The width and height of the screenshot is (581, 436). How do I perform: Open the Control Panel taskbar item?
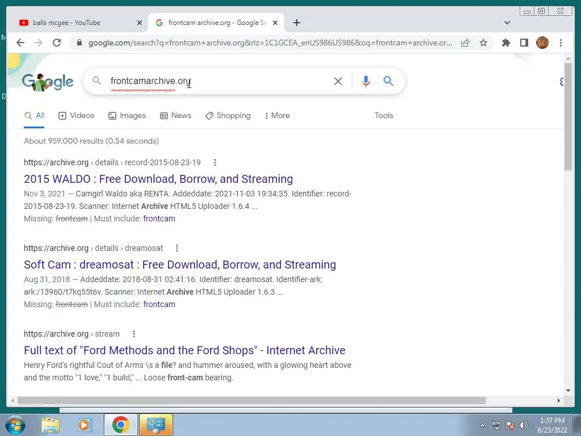point(156,425)
